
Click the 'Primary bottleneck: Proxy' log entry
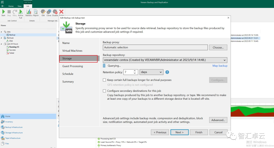point(111,145)
